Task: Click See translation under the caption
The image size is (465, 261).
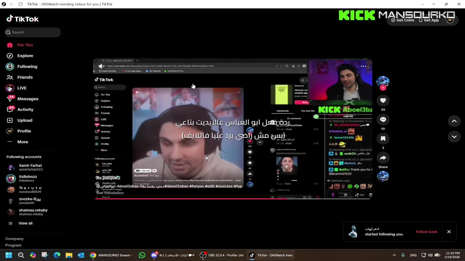Action: point(110,193)
